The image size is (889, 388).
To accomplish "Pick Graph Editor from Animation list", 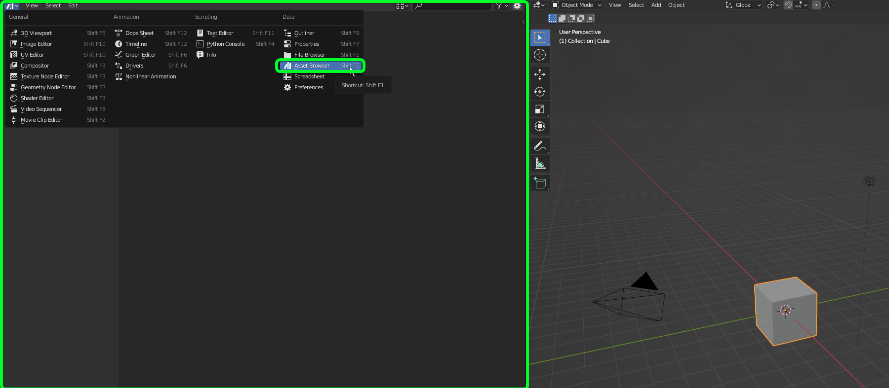I will coord(151,55).
